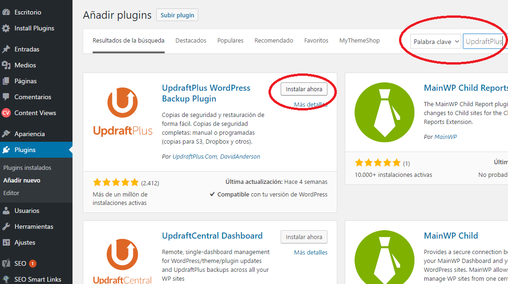Open the Comentarios menu
The width and height of the screenshot is (508, 284).
(x=33, y=97)
